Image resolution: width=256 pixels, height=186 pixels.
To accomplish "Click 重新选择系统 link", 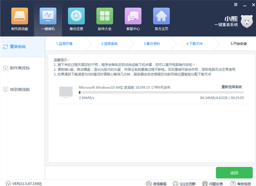I will 232,87.
